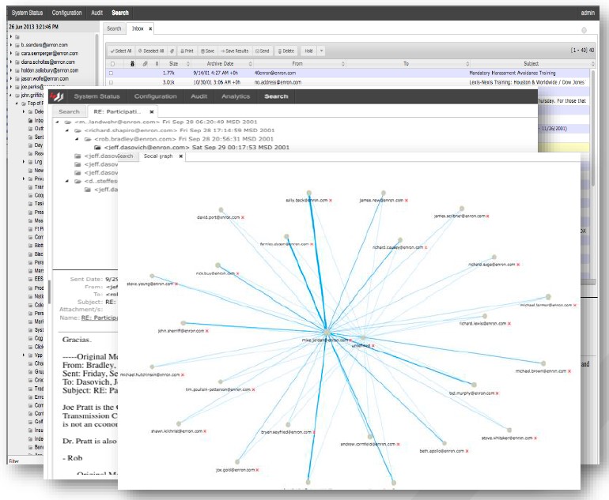Expand jason.wolfe@enron.com mailbox
The height and width of the screenshot is (500, 609).
click(x=11, y=79)
